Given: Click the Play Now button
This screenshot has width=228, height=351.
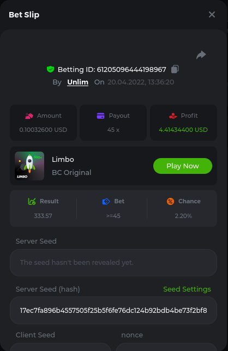Looking at the screenshot, I should [183, 166].
